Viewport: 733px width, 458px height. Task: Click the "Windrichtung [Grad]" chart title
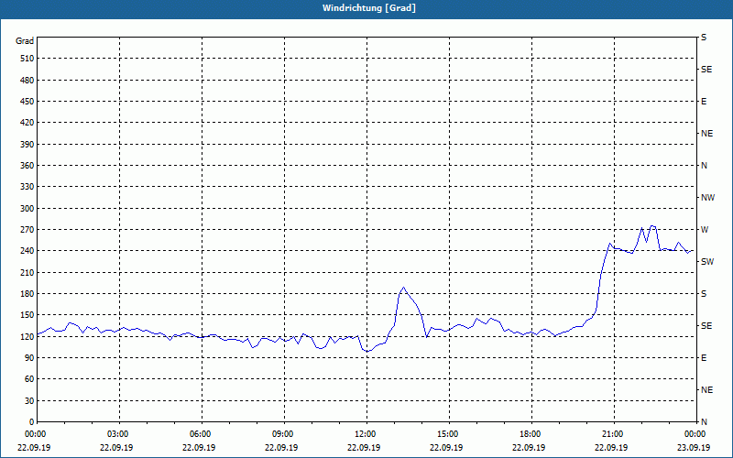click(x=369, y=8)
